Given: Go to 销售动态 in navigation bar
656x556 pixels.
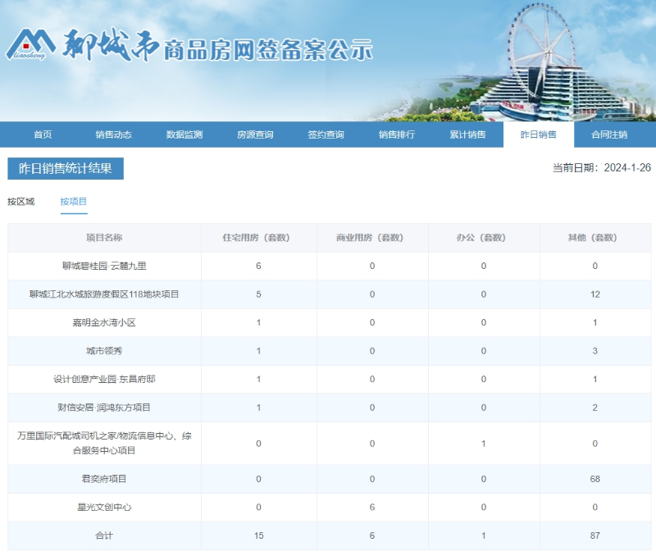Looking at the screenshot, I should click(113, 134).
